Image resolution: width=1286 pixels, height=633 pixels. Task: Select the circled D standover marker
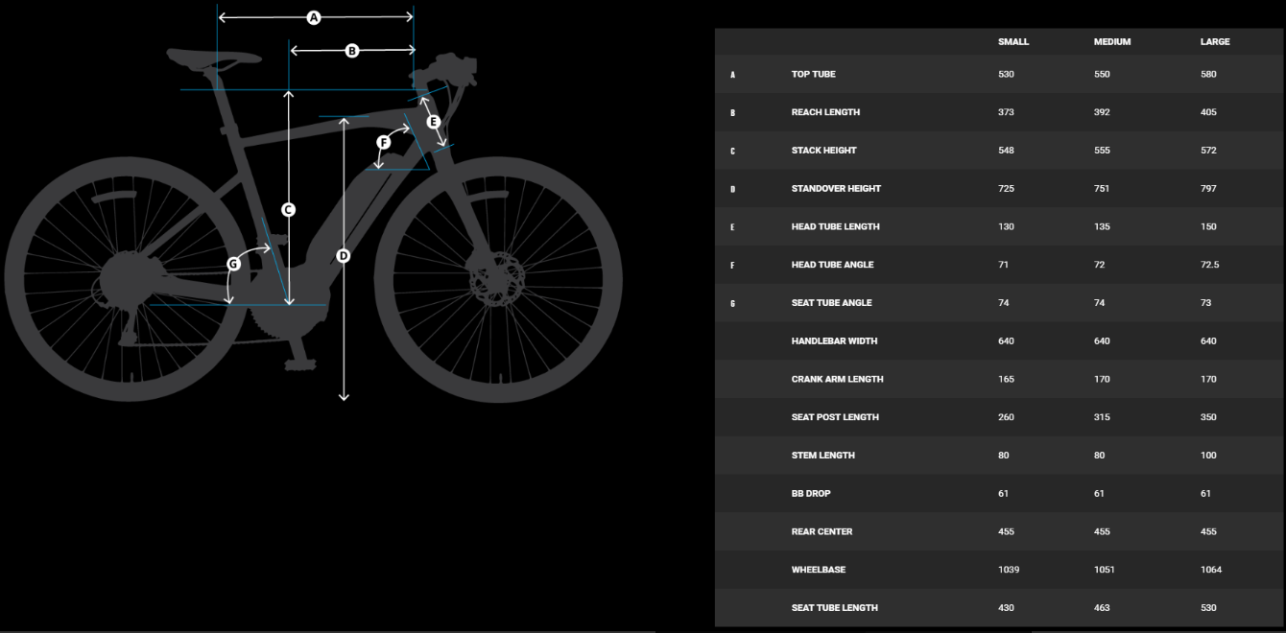[x=344, y=255]
